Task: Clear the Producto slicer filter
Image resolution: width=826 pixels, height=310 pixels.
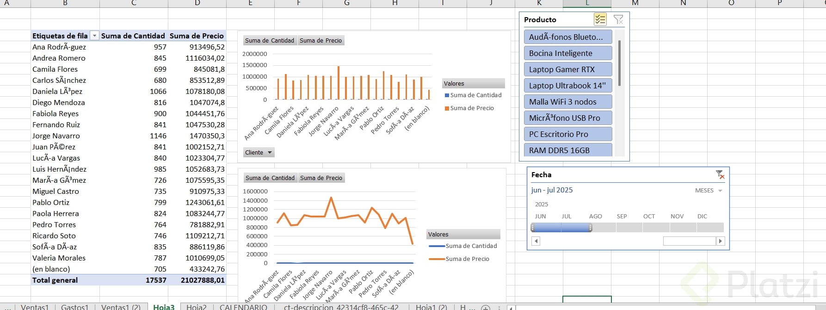Action: [618, 19]
